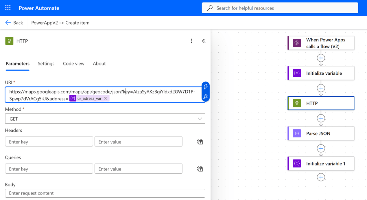
Task: Open the Code view tab
Action: 73,64
